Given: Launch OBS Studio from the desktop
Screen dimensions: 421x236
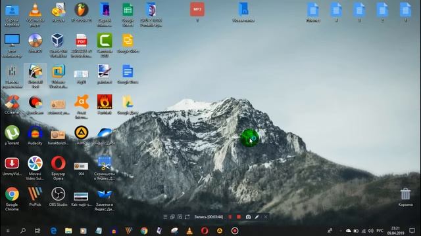Looking at the screenshot, I should [59, 197].
